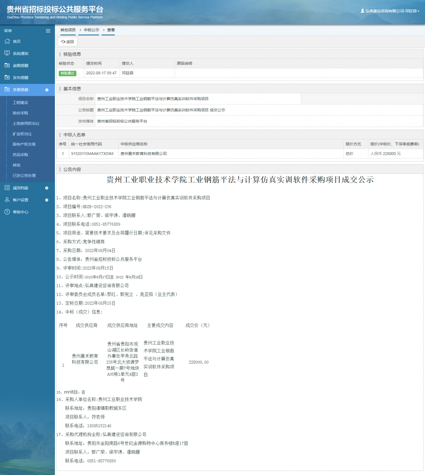Viewport: 425px width, 475px height.
Task: Select 工程建设 submenu item
Action: (x=20, y=103)
